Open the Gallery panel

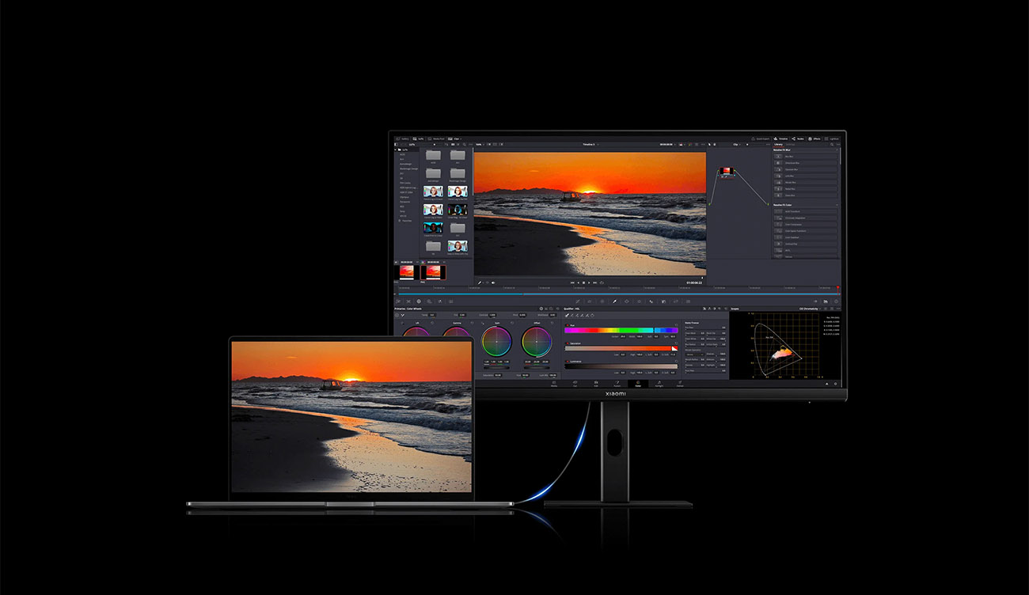[x=403, y=139]
